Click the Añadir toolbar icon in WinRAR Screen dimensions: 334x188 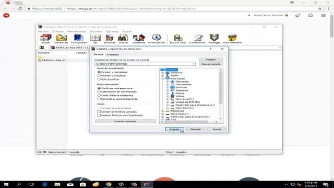click(45, 39)
